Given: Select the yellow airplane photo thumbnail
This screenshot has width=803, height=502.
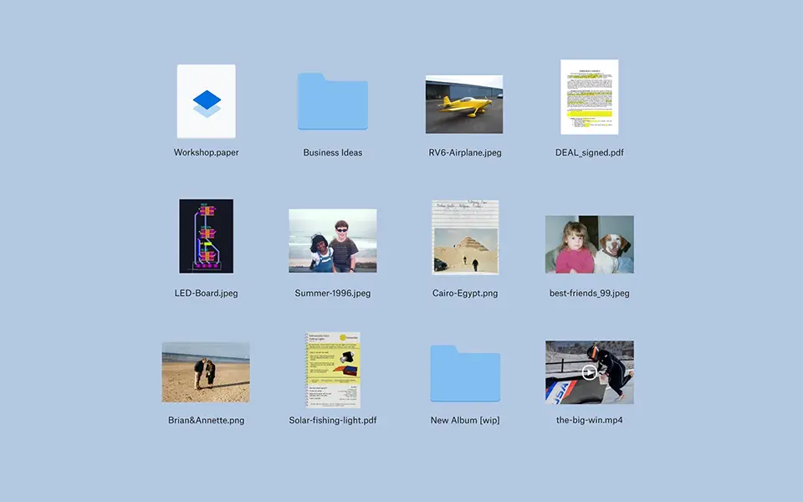Looking at the screenshot, I should point(463,104).
